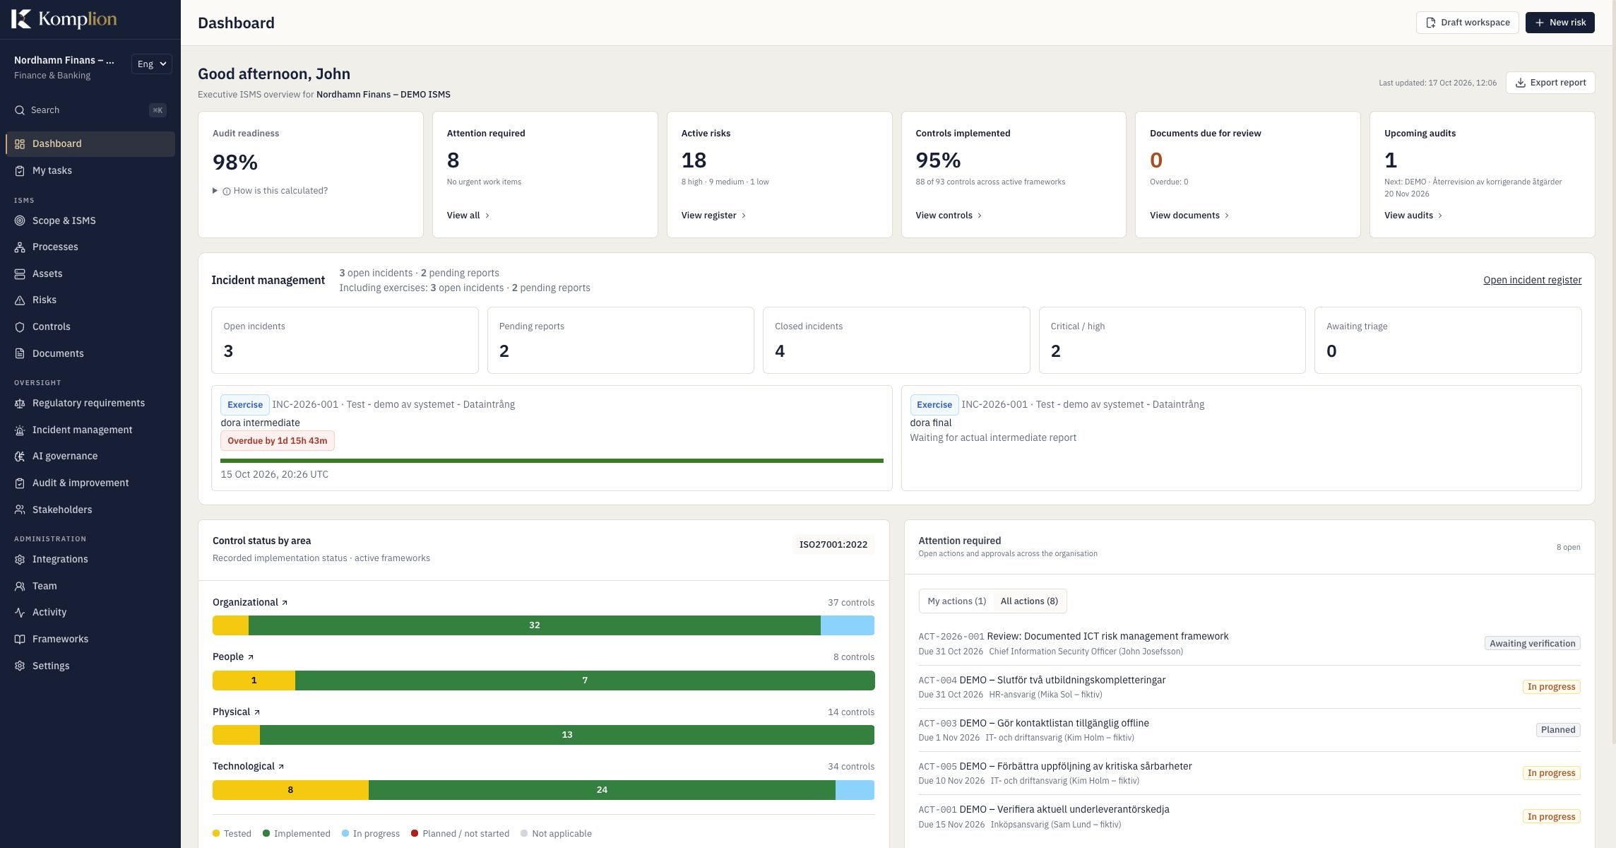Click Scope & ISMS target icon

pos(20,220)
